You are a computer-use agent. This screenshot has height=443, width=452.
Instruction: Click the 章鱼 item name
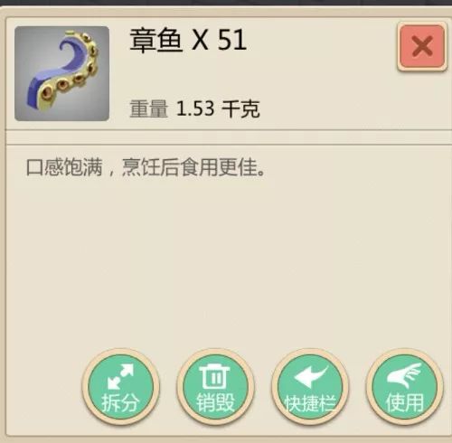155,40
